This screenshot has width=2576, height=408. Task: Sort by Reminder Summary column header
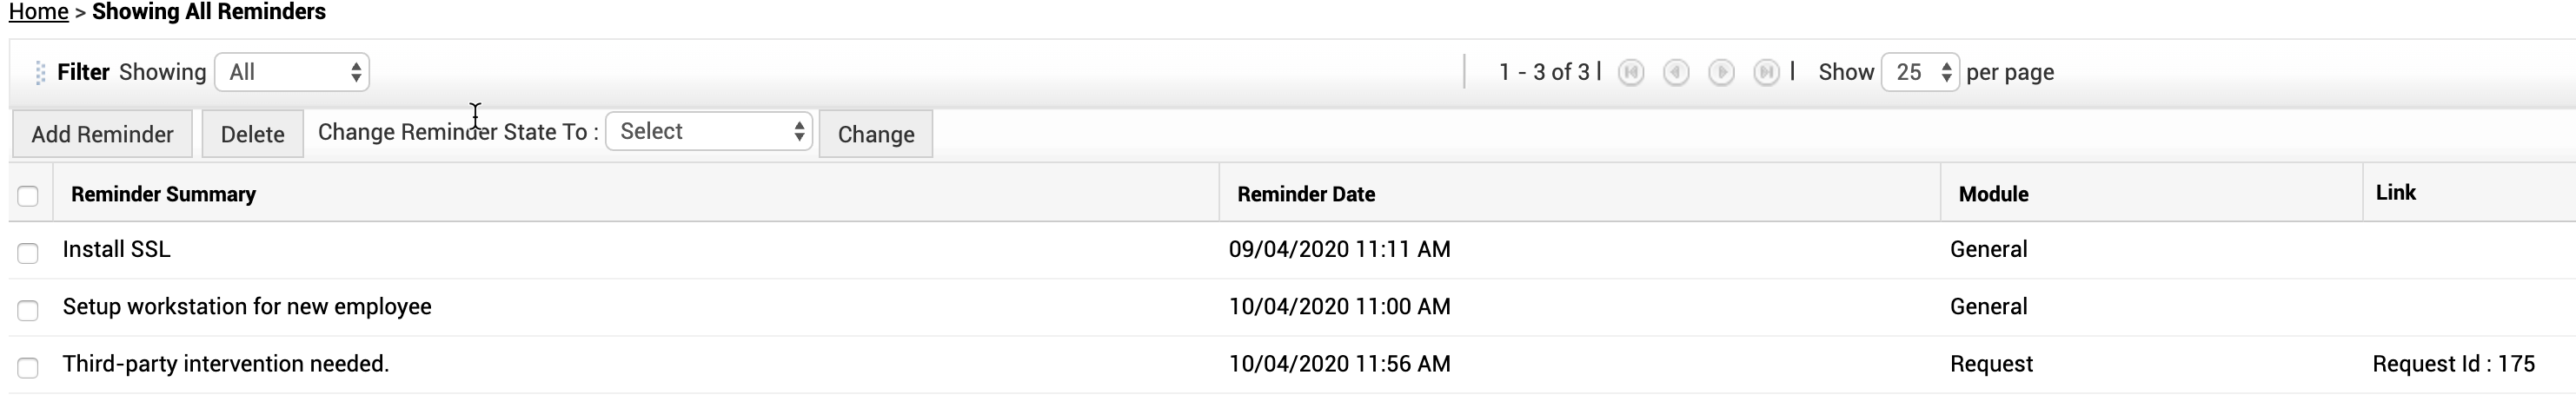[163, 194]
